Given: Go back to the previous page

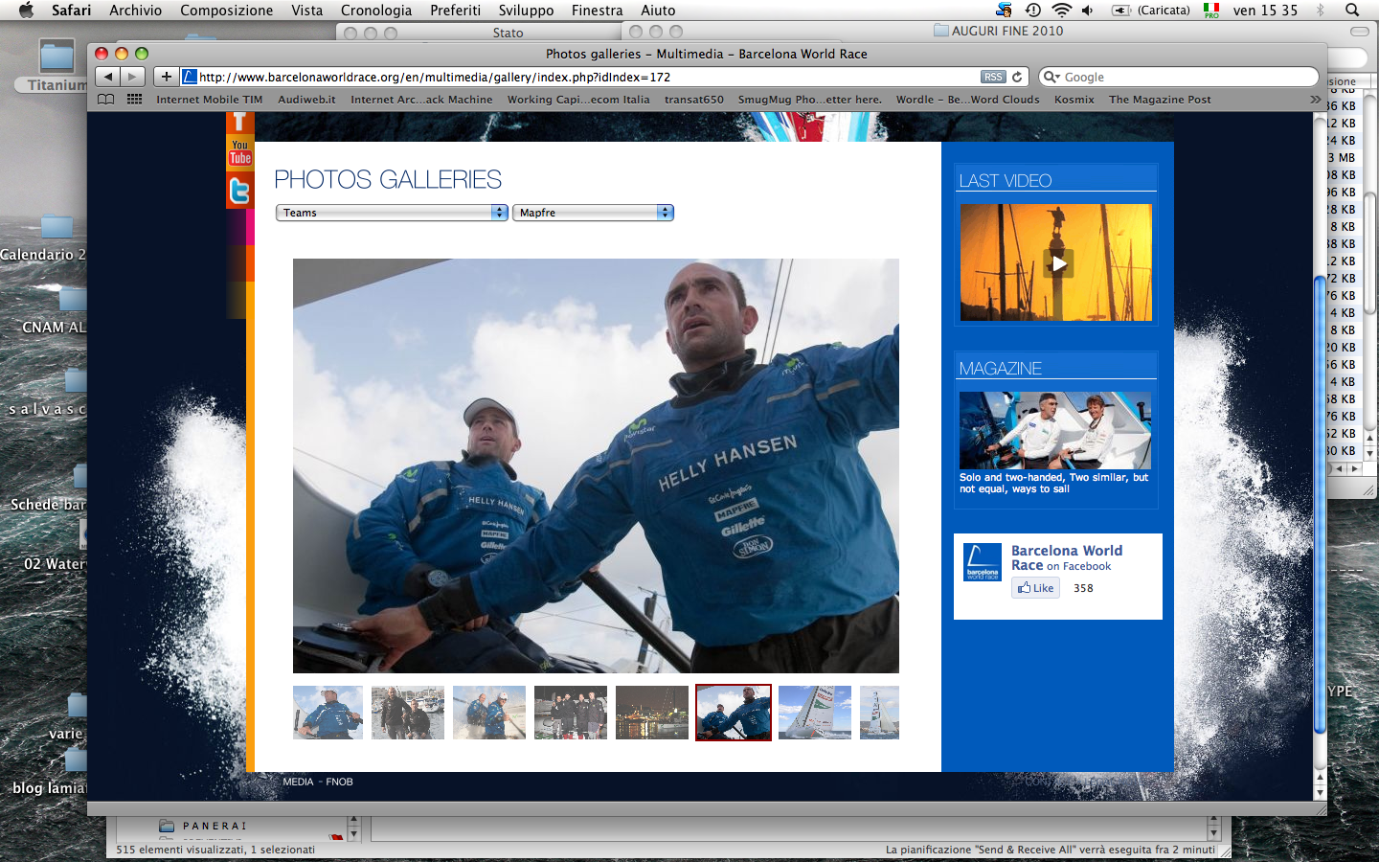Looking at the screenshot, I should point(107,77).
